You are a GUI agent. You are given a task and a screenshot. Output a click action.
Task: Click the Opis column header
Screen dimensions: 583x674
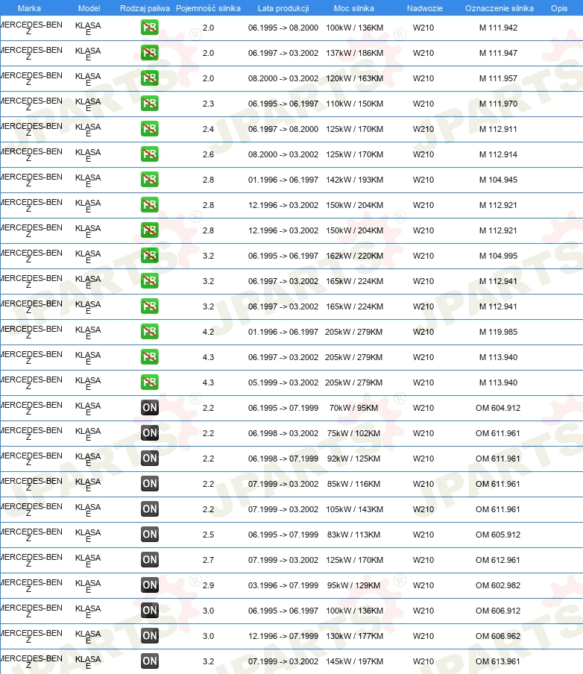click(x=559, y=8)
